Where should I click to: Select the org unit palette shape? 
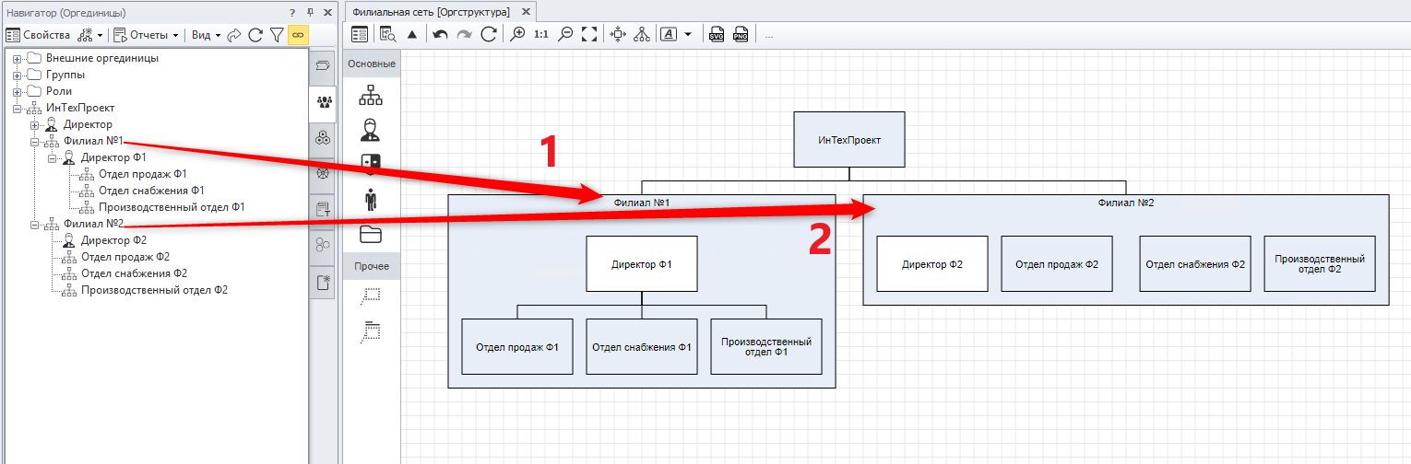point(370,94)
